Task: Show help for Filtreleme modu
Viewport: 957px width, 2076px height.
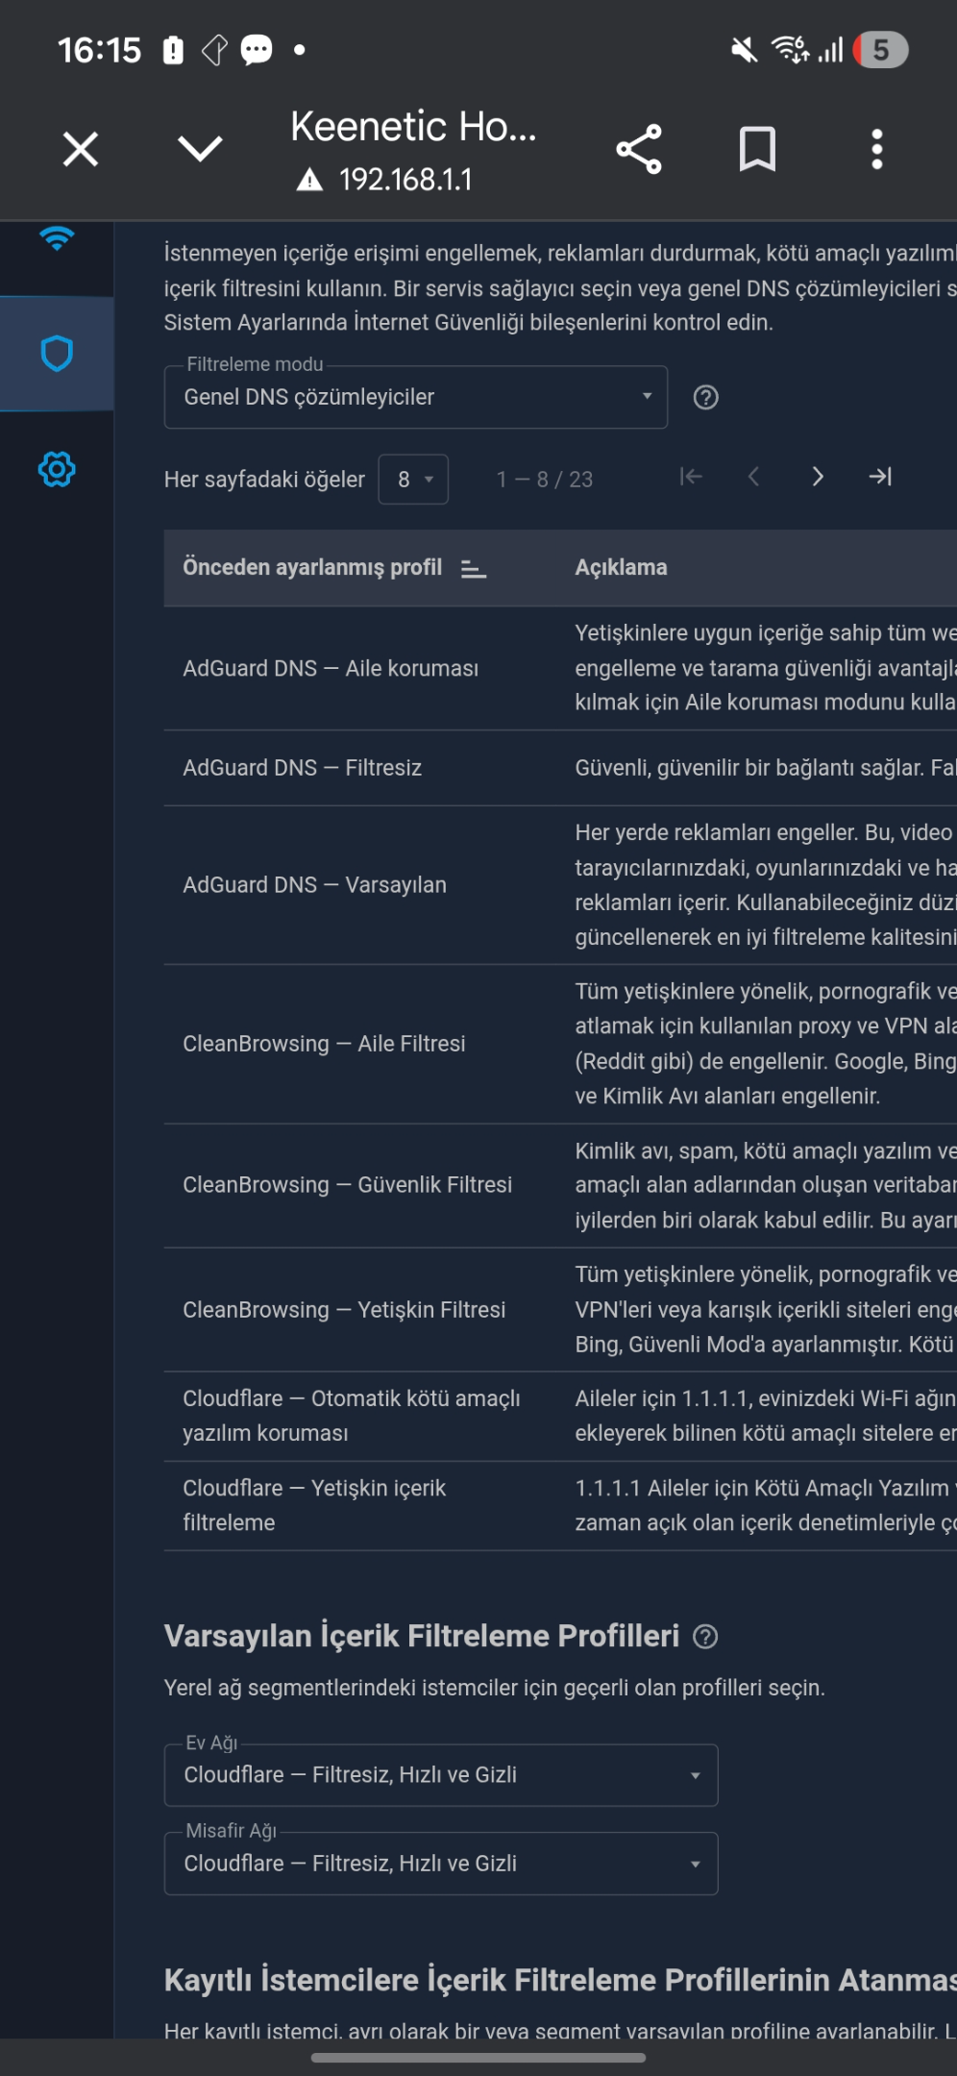Action: tap(706, 397)
